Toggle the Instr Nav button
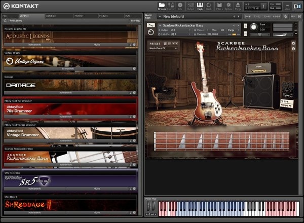 tap(135, 21)
